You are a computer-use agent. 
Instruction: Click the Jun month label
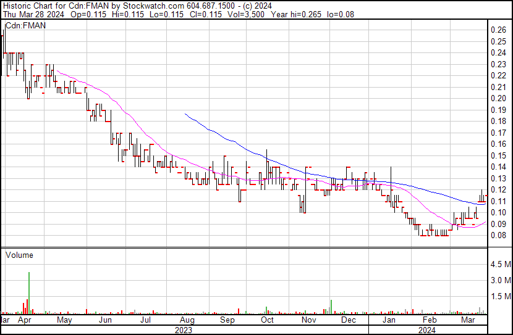(x=105, y=320)
